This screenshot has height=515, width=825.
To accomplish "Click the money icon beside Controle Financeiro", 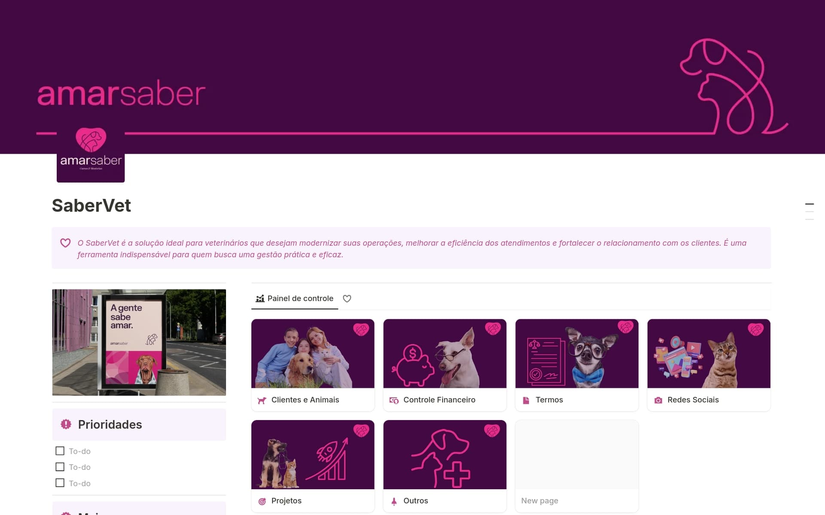I will (x=394, y=400).
